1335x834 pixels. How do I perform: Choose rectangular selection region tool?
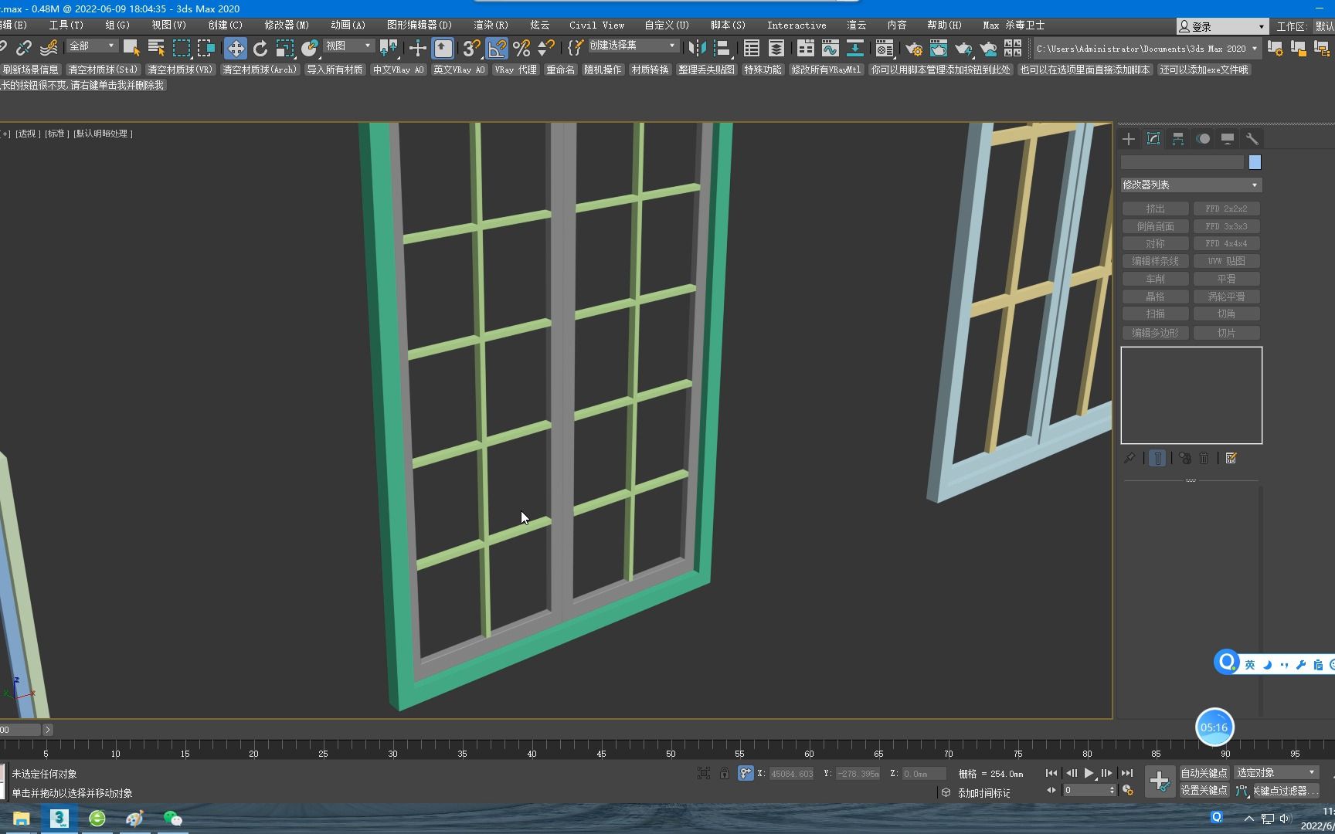click(x=181, y=49)
